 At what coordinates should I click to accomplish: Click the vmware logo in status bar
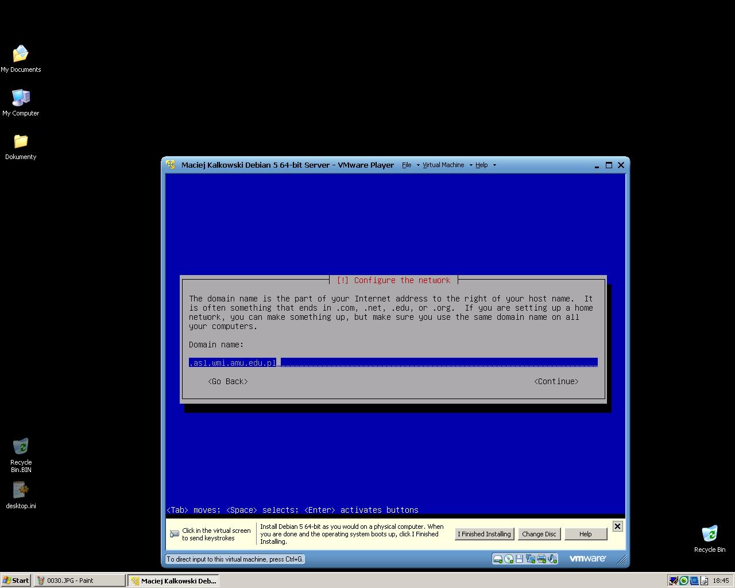pyautogui.click(x=587, y=558)
